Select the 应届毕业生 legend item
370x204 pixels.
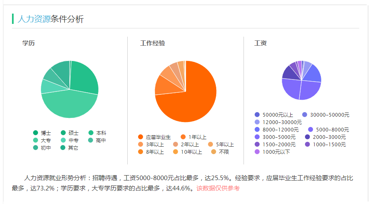[155, 137]
